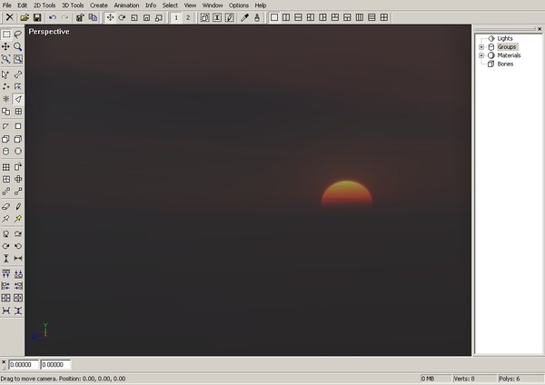Viewport: 545px width, 385px height.
Task: Choose the magnifier zoom tool
Action: (18, 46)
